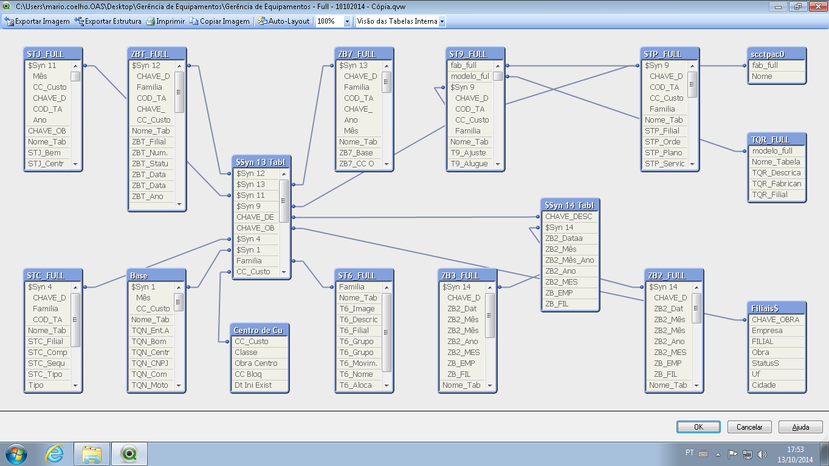This screenshot has width=829, height=466.
Task: Click the Action Center flag icon
Action: tap(732, 453)
